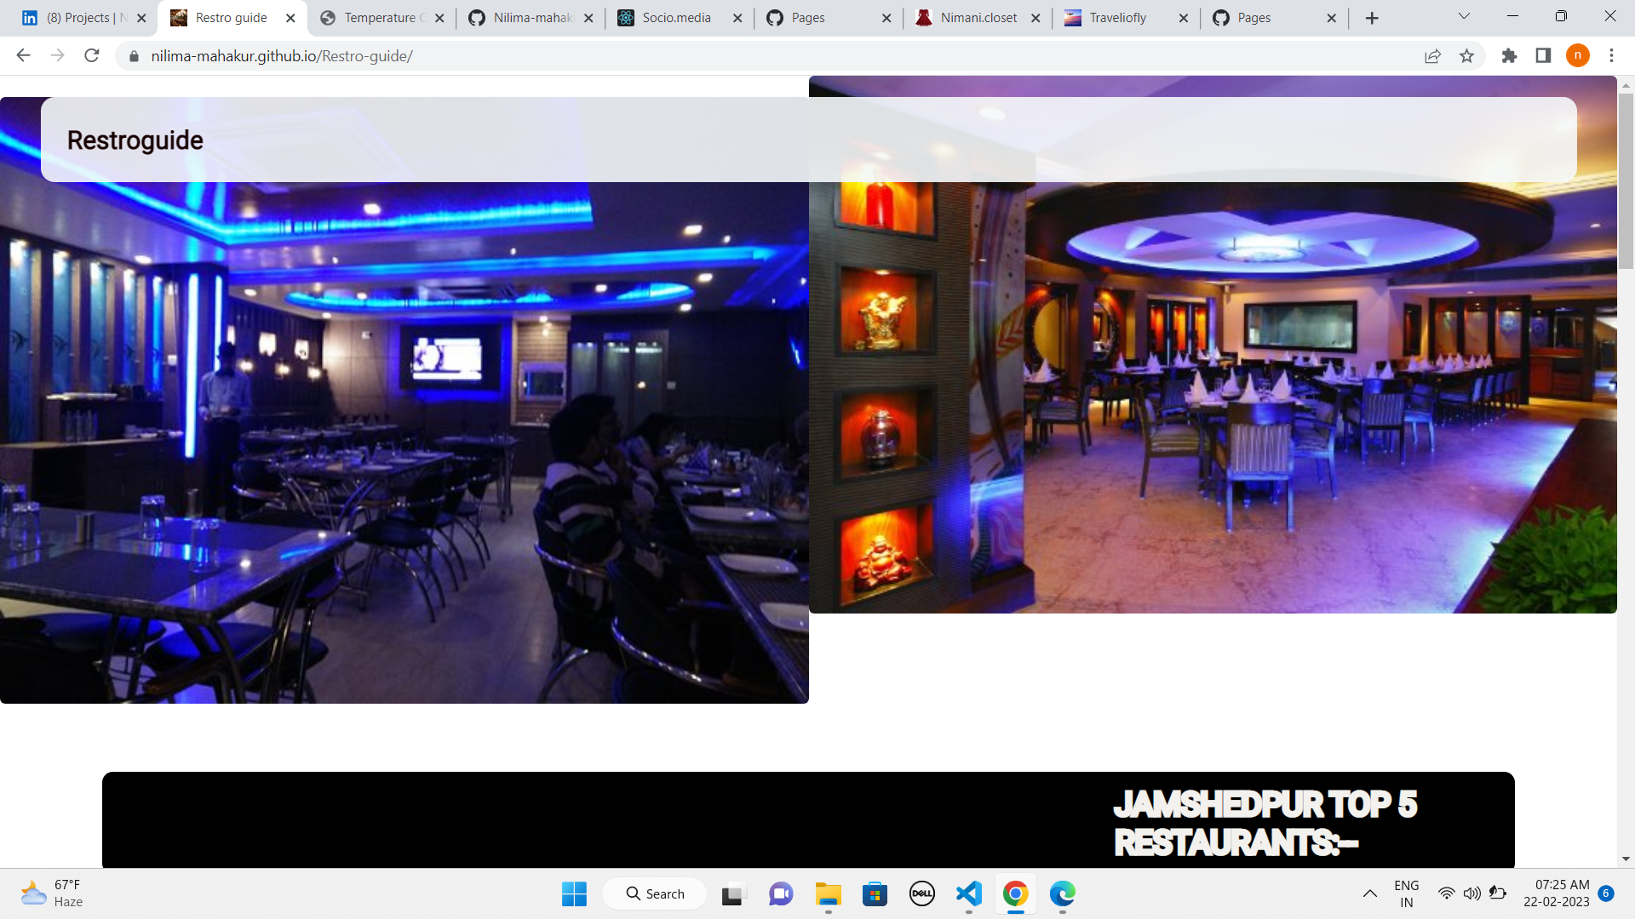Click the vertical page scrollbar
The width and height of the screenshot is (1635, 919).
(1625, 183)
